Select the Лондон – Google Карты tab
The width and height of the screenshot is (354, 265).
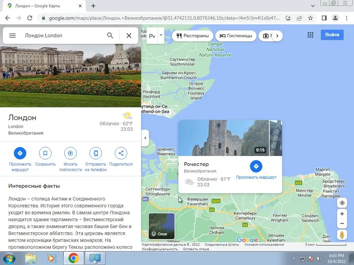(44, 6)
